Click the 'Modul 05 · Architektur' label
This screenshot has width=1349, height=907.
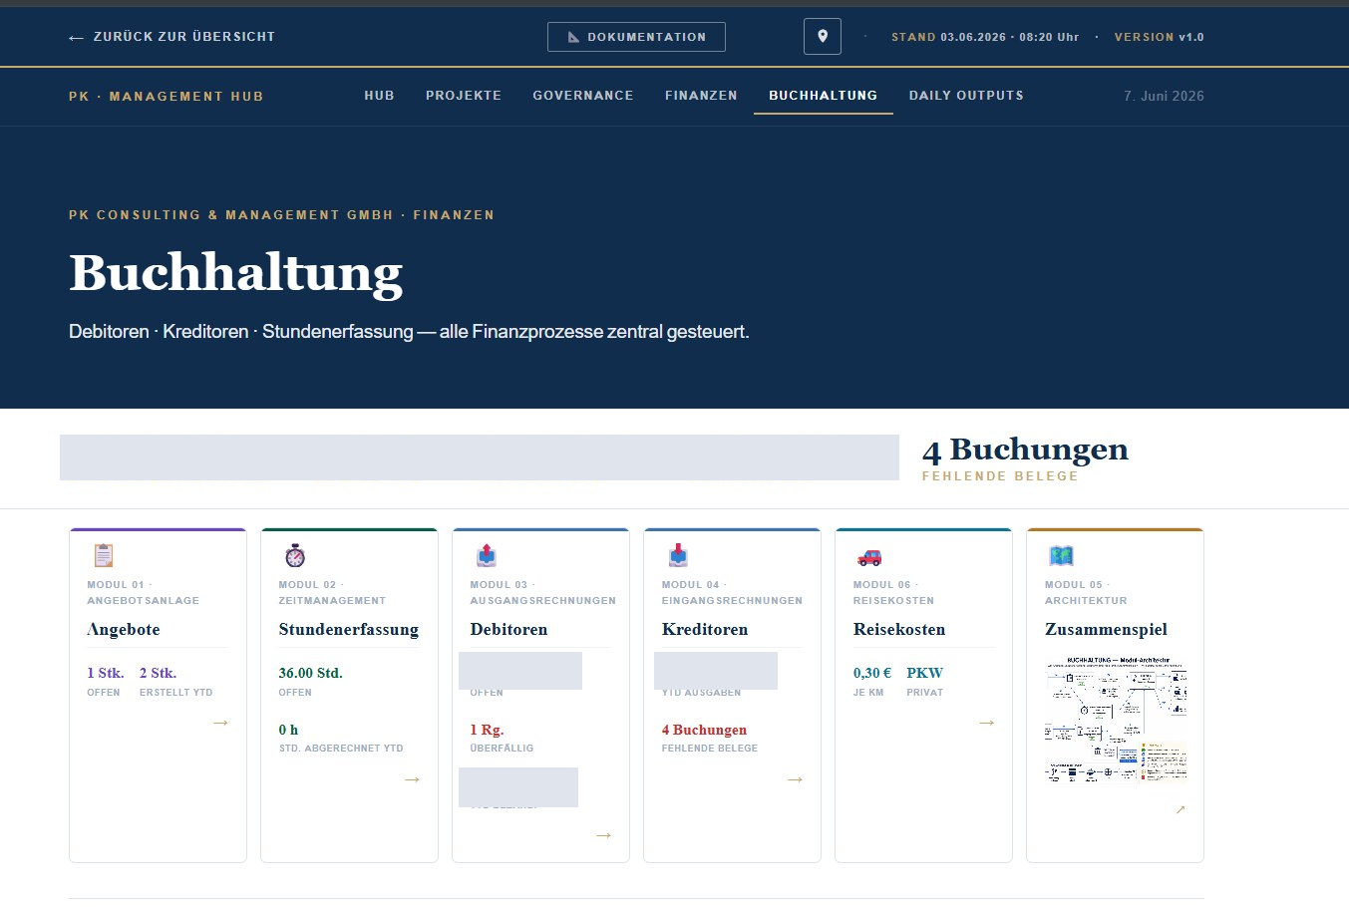[x=1086, y=592]
